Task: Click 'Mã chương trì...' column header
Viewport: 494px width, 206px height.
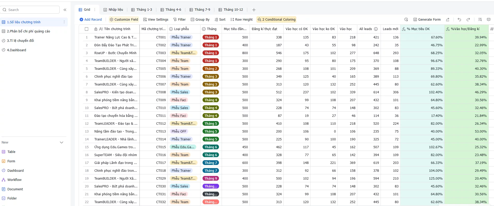Action: [153, 29]
